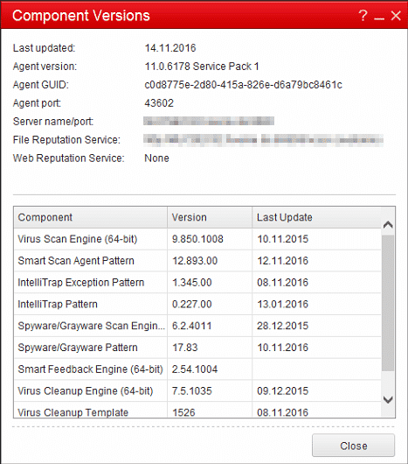
Task: Click the scroll up arrow in the table
Action: 388,225
